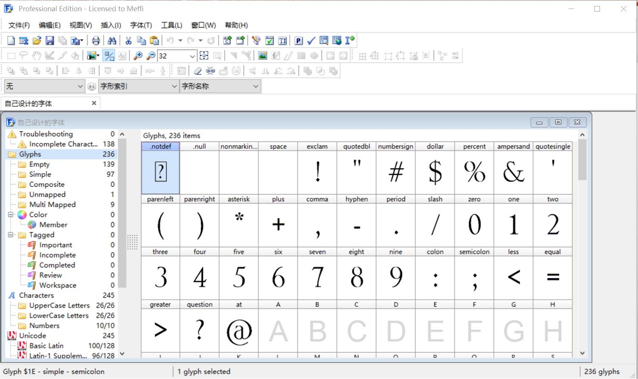The height and width of the screenshot is (379, 638).
Task: Open the 视图(V) menu
Action: (80, 25)
